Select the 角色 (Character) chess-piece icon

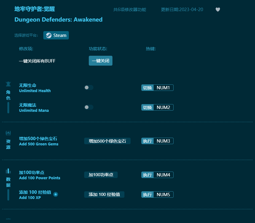[8, 83]
